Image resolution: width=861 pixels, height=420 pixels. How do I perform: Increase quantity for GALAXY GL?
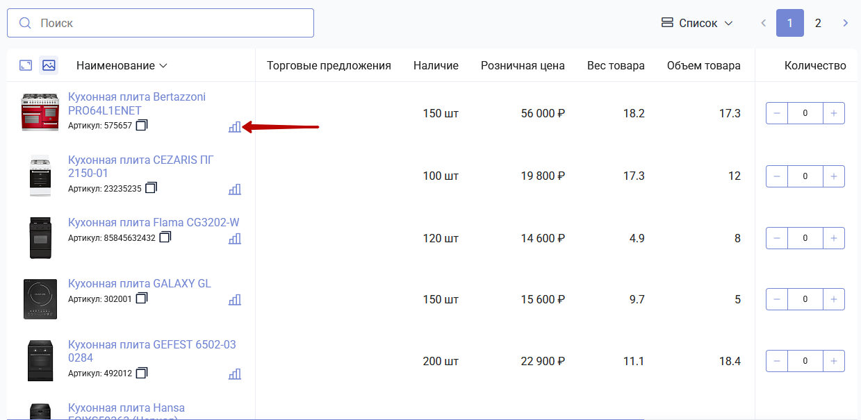(x=834, y=299)
